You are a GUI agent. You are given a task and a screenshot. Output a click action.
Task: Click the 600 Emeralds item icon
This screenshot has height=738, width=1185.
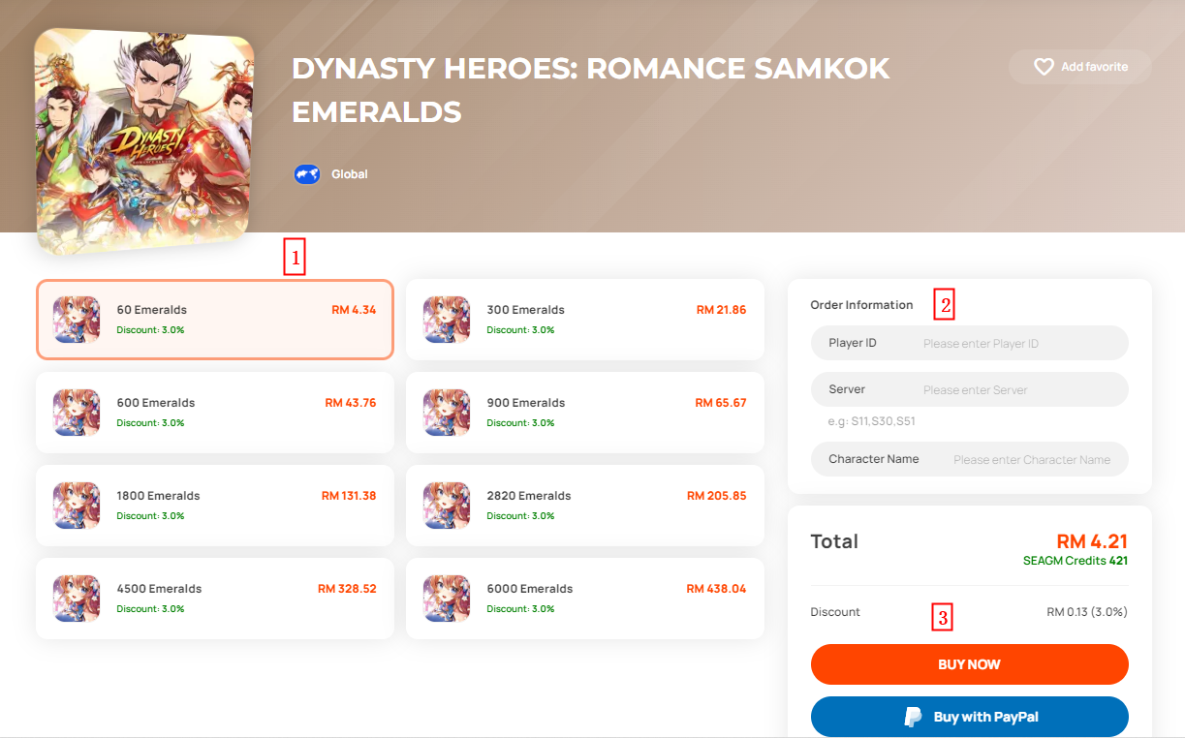coord(77,413)
